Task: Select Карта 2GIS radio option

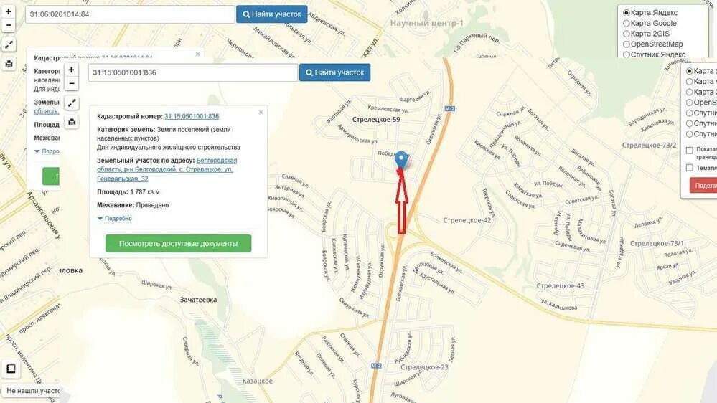Action: coord(646,34)
